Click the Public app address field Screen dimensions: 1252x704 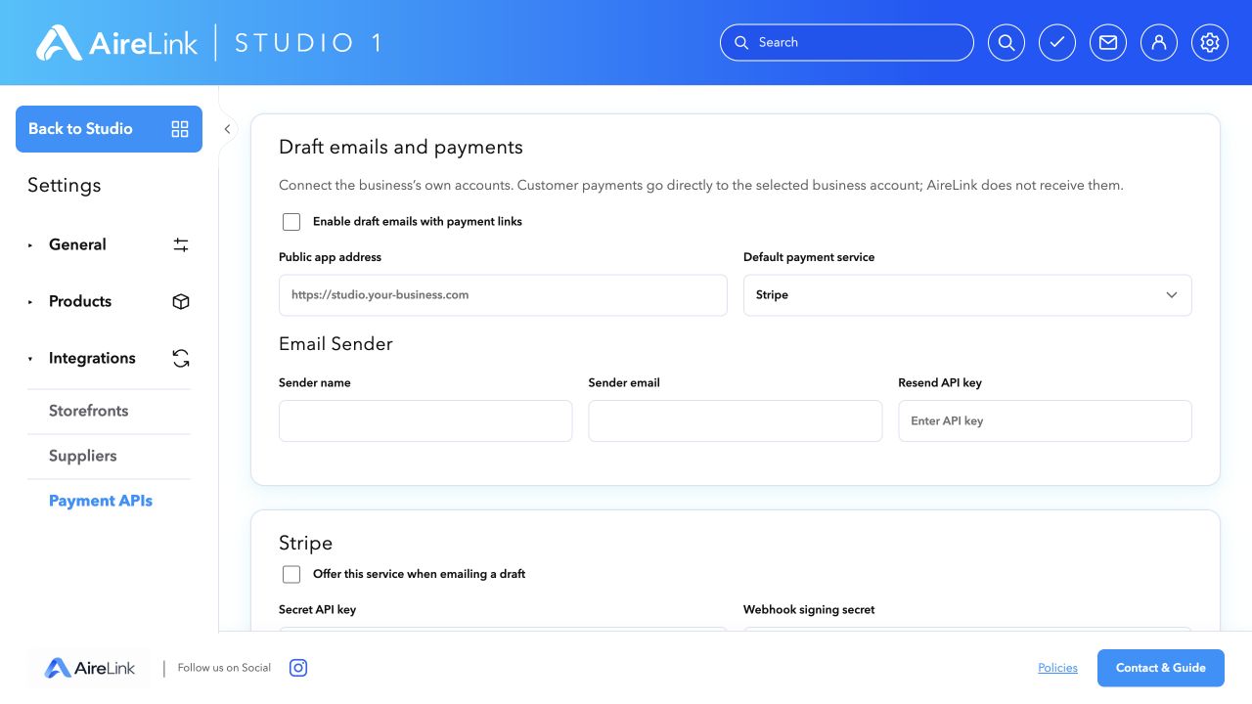tap(503, 295)
